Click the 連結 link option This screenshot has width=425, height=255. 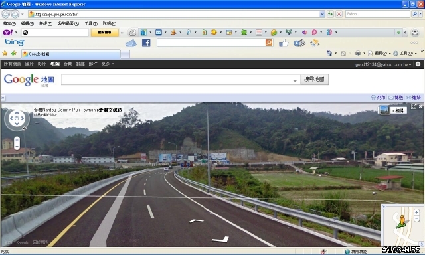coord(414,97)
